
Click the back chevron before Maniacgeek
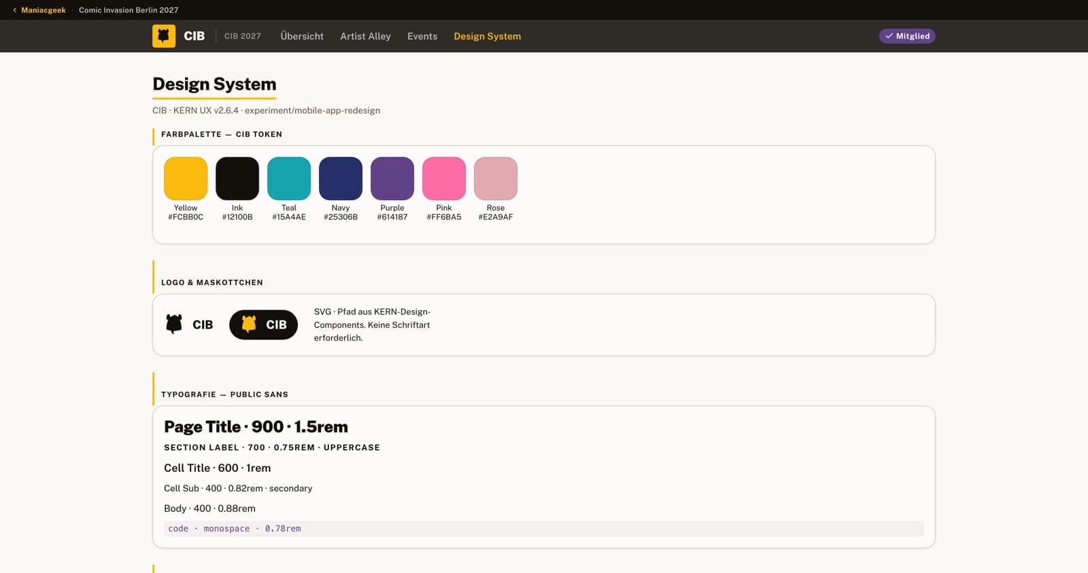point(15,10)
